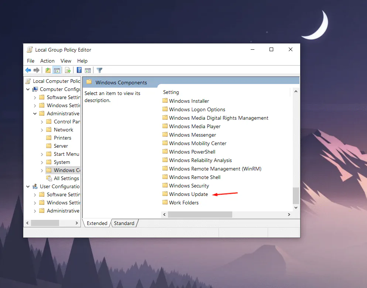Select the System node in the tree
Screen dimensions: 367x288
(x=62, y=162)
